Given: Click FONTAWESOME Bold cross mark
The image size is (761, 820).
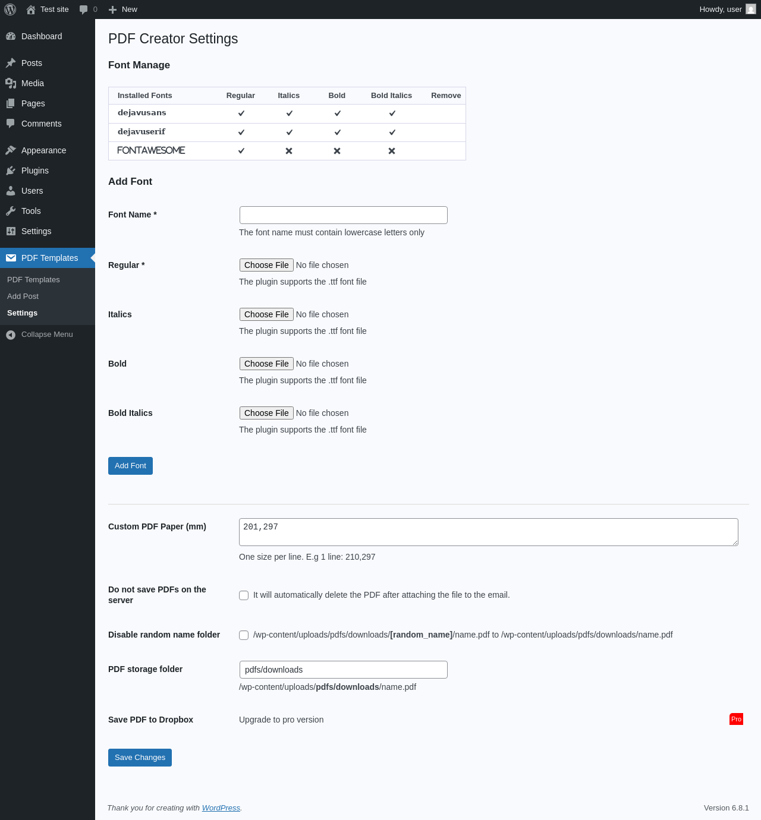Looking at the screenshot, I should [337, 151].
